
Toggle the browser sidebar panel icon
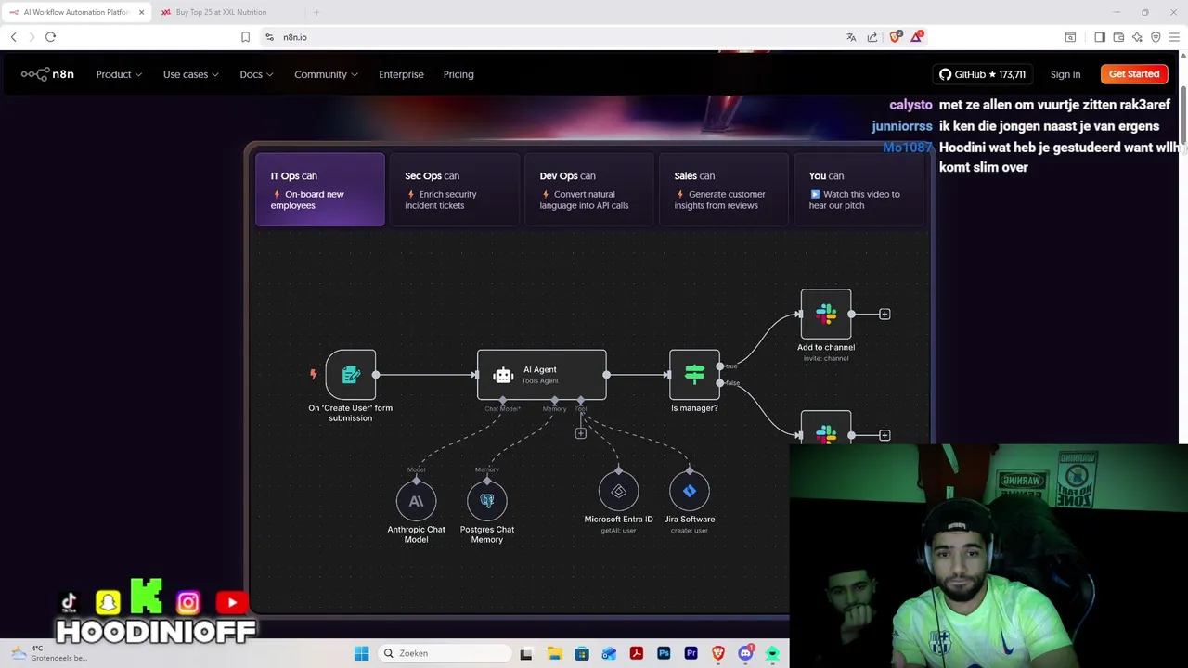(x=1100, y=37)
